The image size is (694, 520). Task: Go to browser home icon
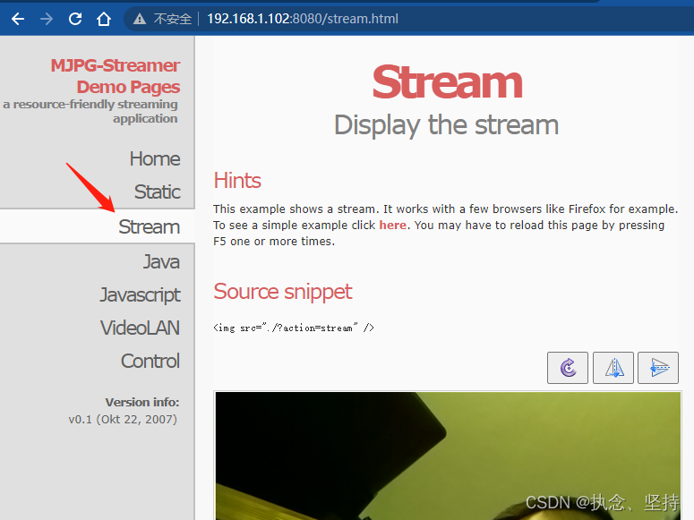pyautogui.click(x=104, y=19)
